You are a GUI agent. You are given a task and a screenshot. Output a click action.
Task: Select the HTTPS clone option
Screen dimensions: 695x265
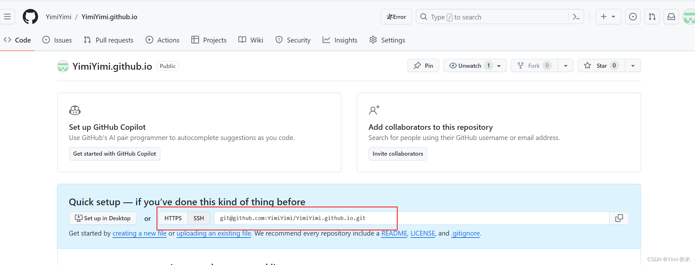coord(173,218)
